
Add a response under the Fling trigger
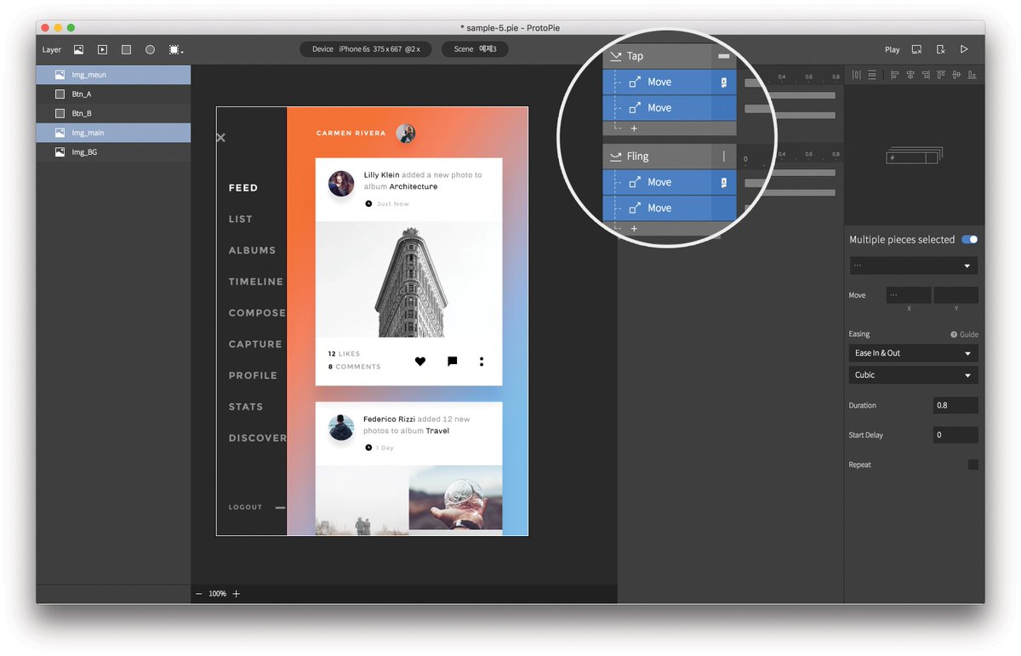tap(634, 229)
